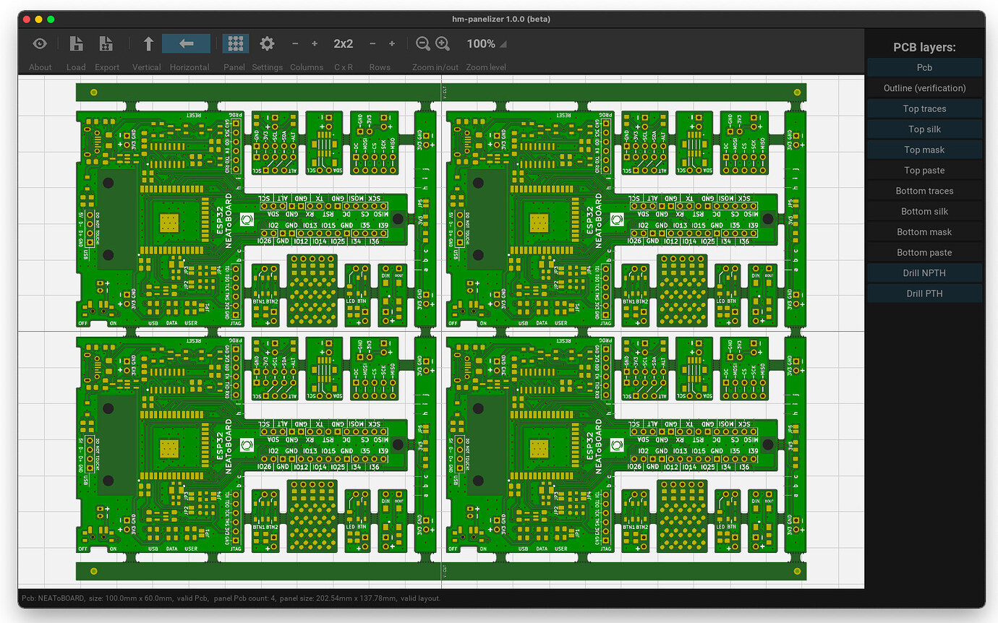998x623 pixels.
Task: Open the About eye icon
Action: point(40,44)
